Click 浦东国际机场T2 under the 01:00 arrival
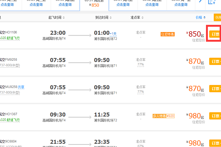Screen dimensions: 221x147 [106, 39]
